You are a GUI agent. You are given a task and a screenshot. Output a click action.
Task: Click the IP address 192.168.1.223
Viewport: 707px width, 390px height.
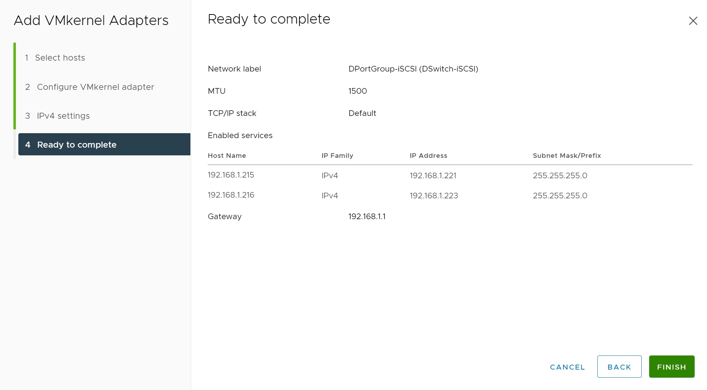point(434,196)
